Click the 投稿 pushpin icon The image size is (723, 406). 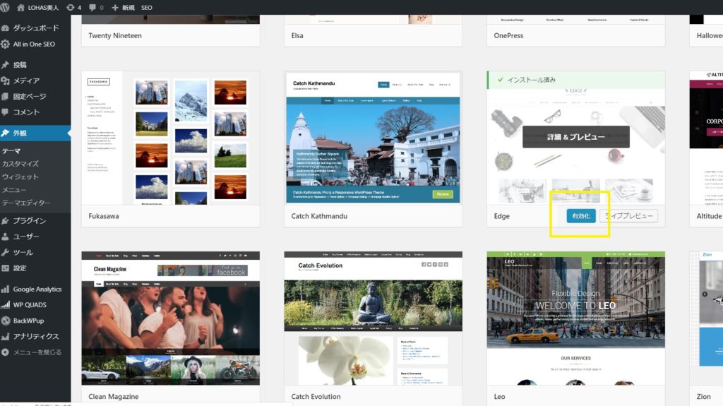(6, 65)
